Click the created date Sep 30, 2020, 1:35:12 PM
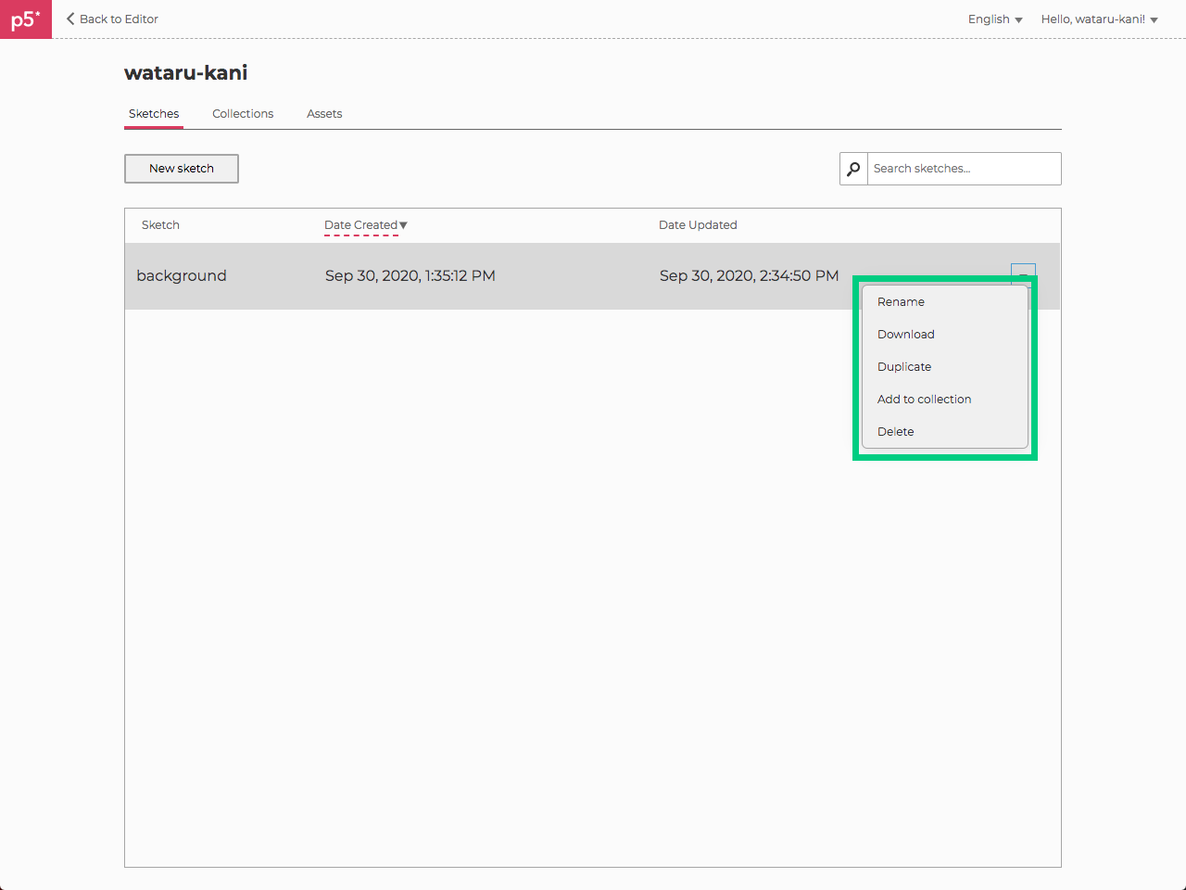The width and height of the screenshot is (1186, 890). point(410,276)
